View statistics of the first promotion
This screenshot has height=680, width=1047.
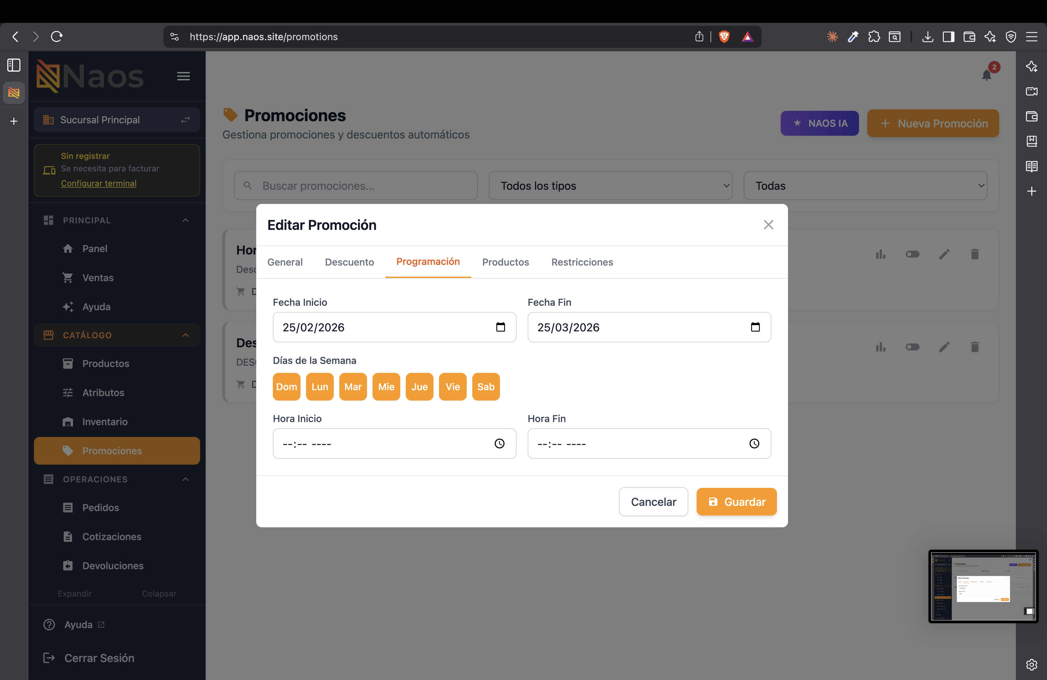pyautogui.click(x=880, y=254)
